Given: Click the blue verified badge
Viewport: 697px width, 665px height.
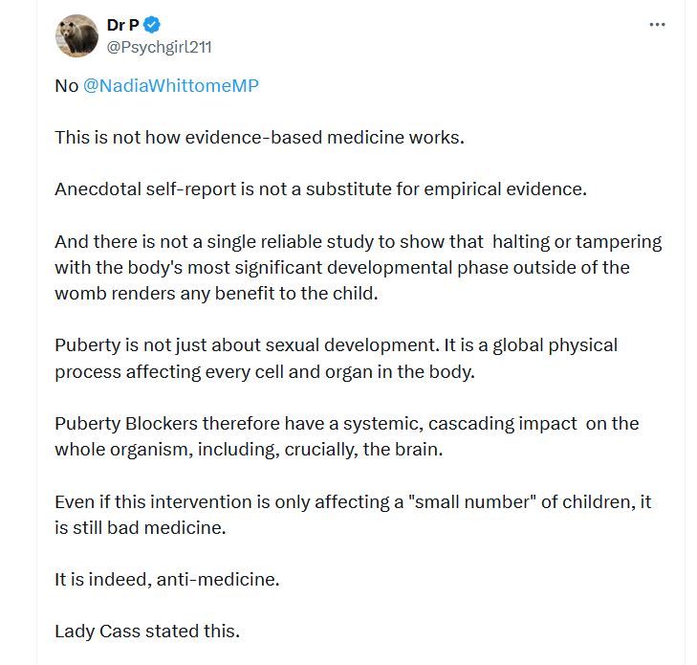Looking at the screenshot, I should click(151, 26).
